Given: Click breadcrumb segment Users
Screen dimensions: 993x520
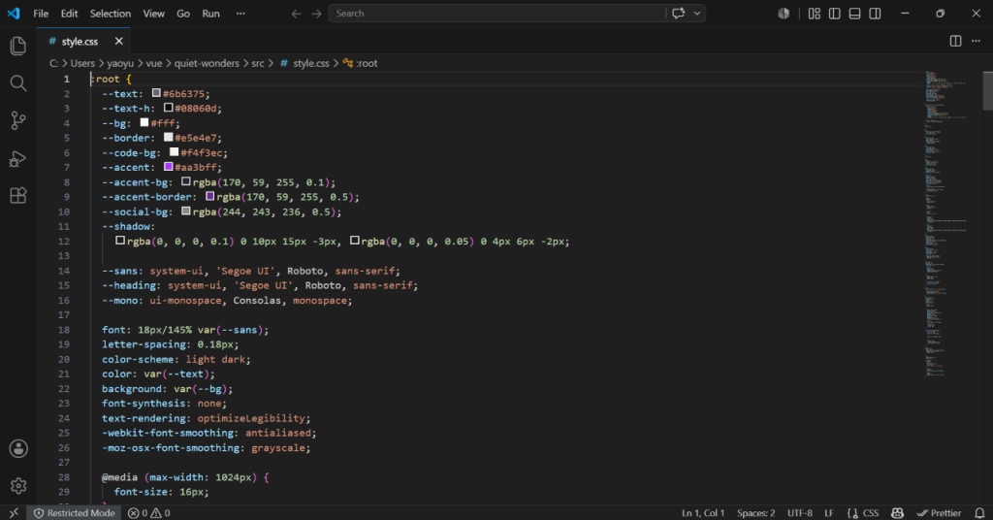Looking at the screenshot, I should point(82,63).
